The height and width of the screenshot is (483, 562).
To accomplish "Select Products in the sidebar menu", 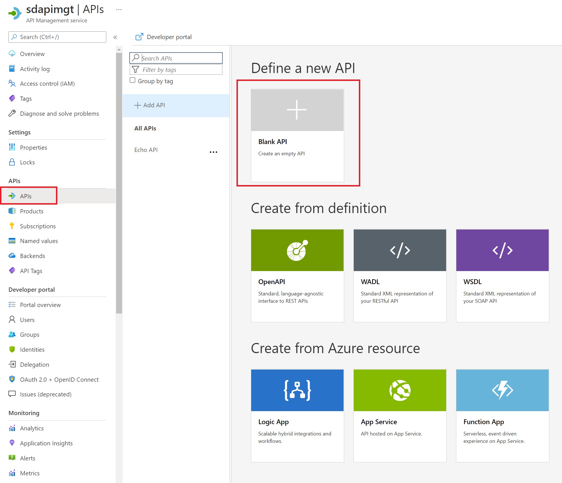I will [x=32, y=211].
